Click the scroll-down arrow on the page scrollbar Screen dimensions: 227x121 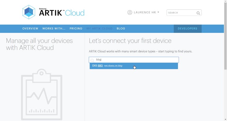225,120
